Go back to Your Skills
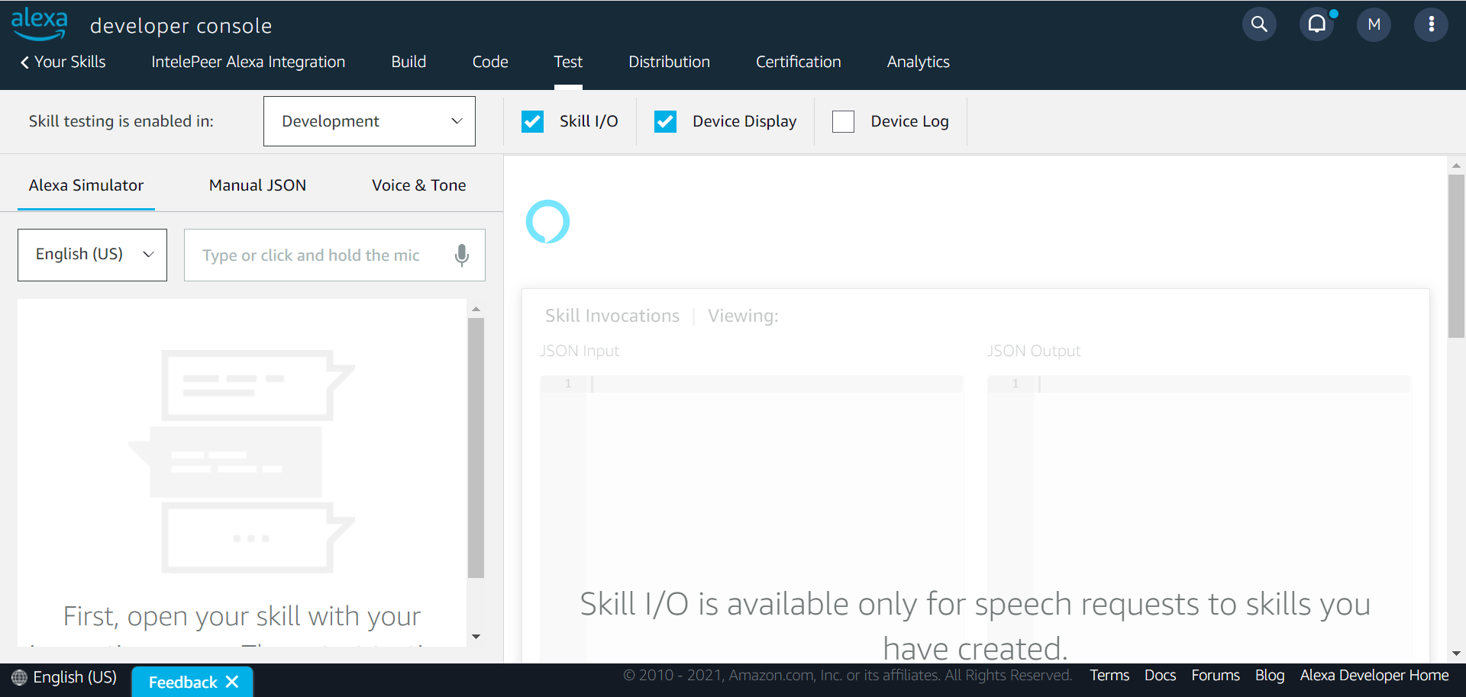This screenshot has width=1466, height=697. 63,62
